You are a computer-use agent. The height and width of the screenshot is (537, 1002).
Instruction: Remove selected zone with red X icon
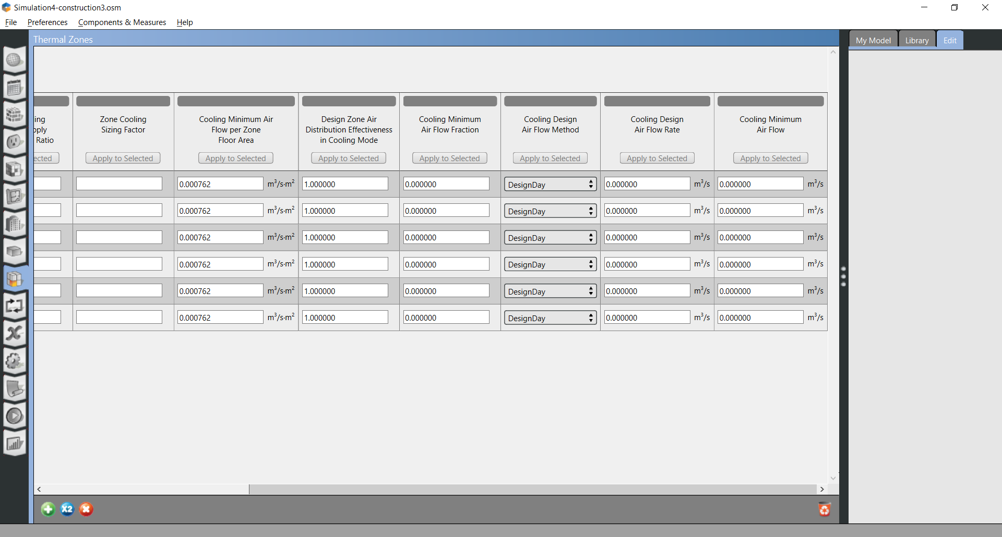(86, 509)
